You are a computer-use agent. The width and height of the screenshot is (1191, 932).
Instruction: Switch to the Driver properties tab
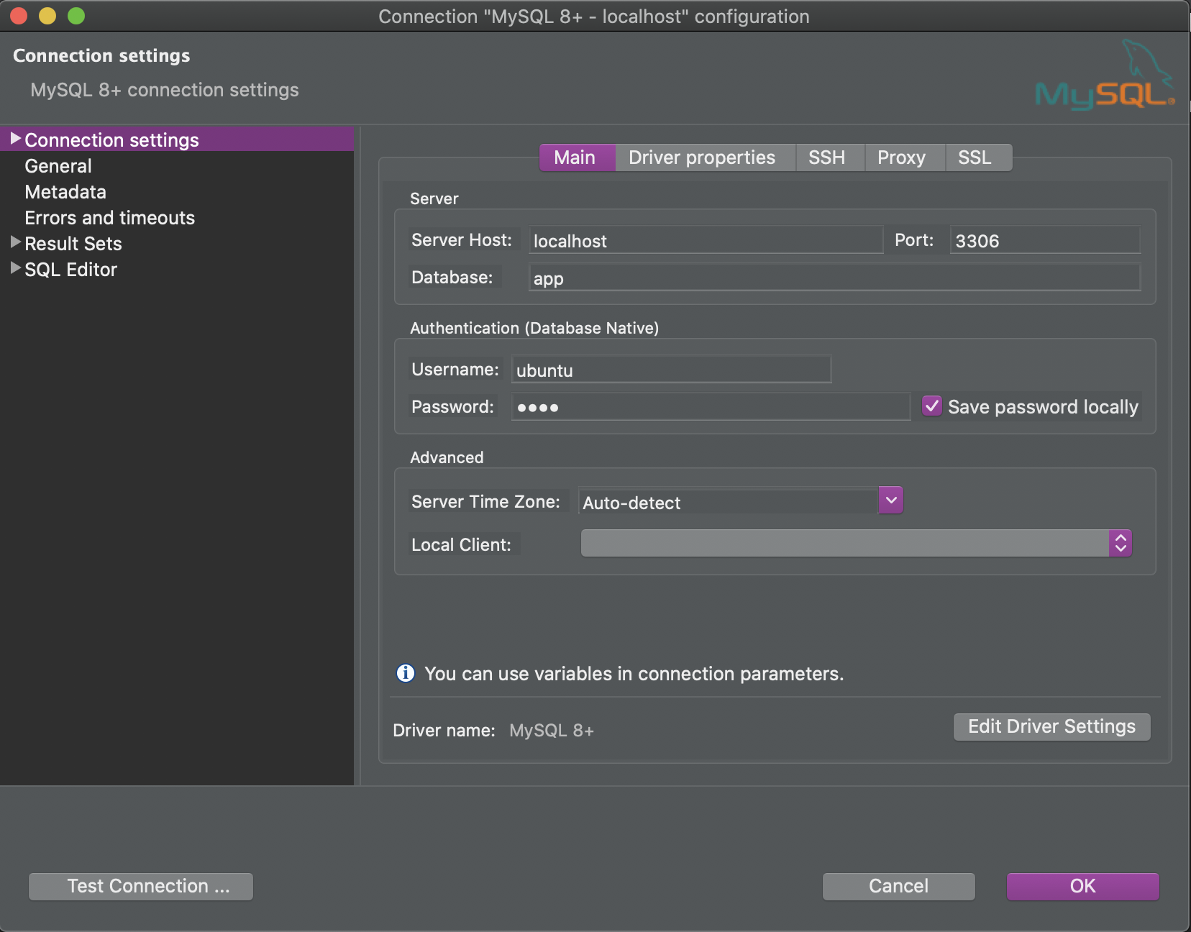click(701, 157)
